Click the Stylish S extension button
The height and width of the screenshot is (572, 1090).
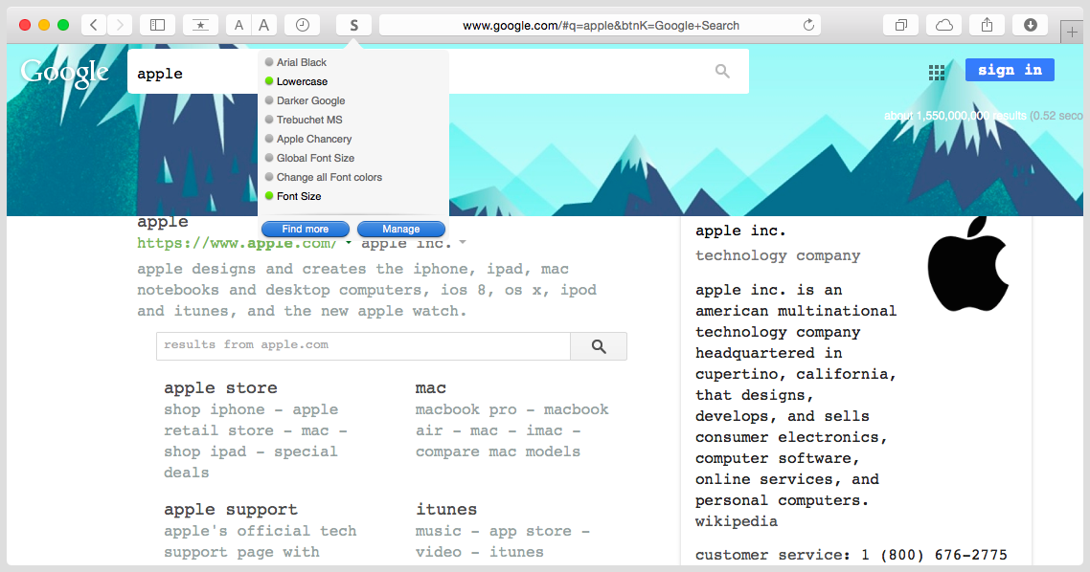(353, 25)
